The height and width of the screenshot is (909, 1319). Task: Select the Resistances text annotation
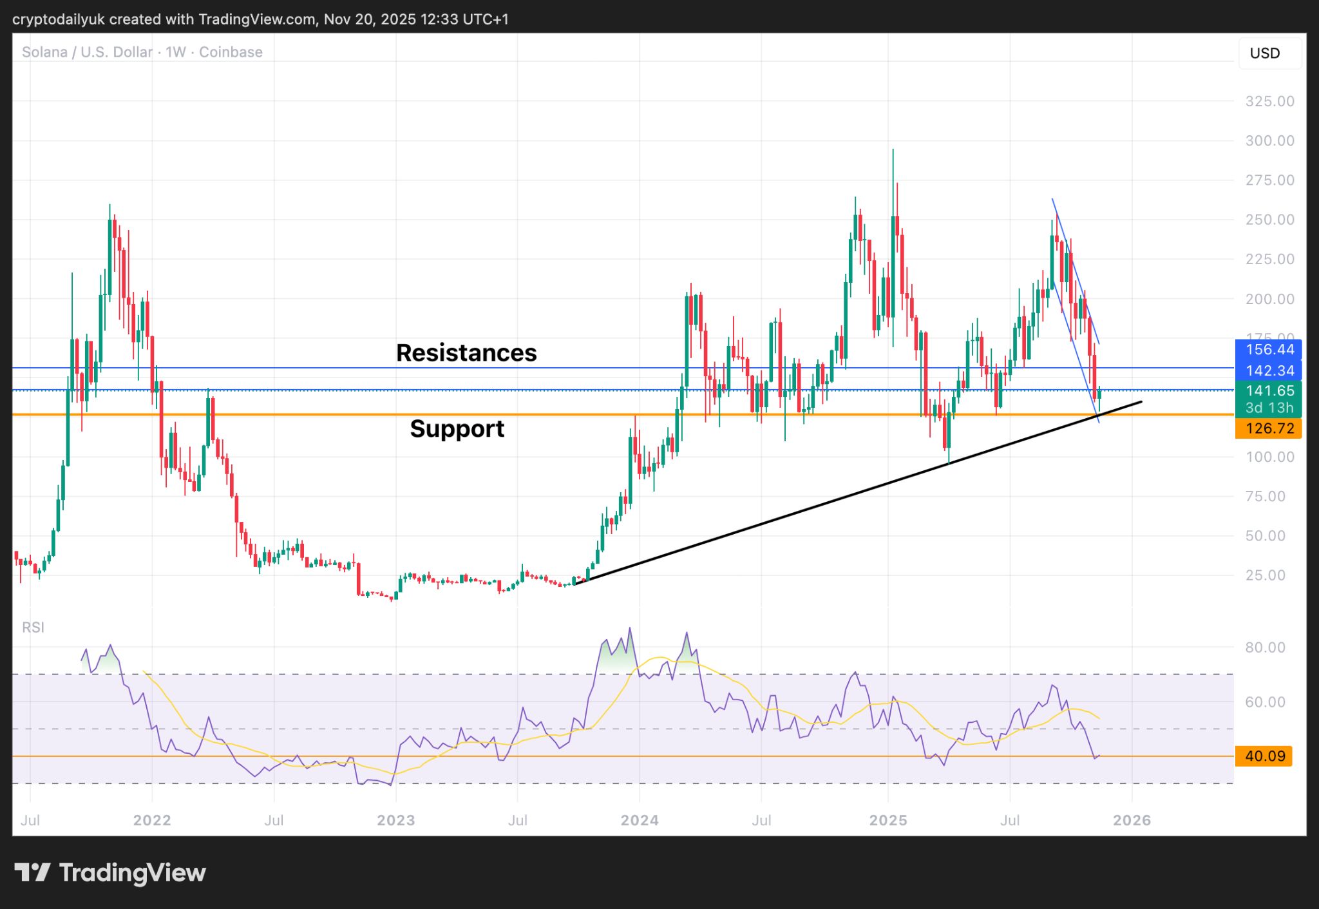(x=466, y=353)
